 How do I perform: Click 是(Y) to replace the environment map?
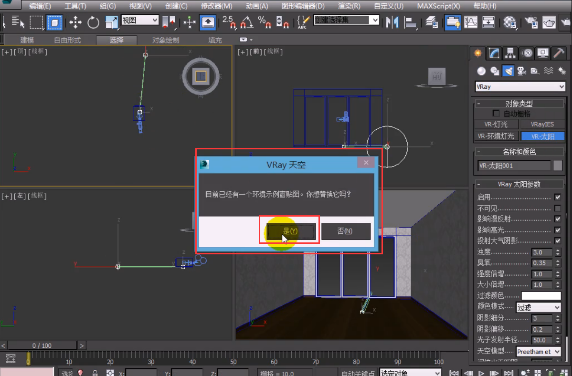click(x=291, y=231)
